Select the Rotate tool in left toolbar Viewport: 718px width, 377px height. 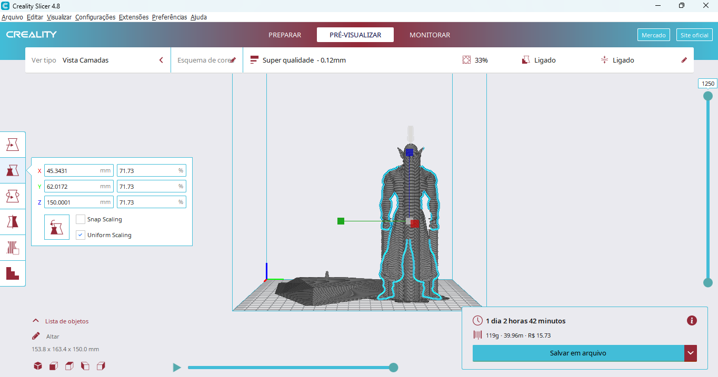coord(13,196)
